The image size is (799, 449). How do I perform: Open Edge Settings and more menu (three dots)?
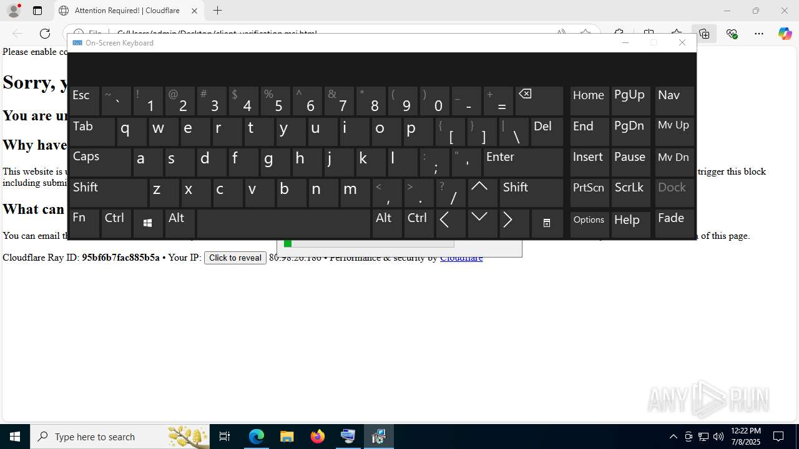[x=759, y=34]
